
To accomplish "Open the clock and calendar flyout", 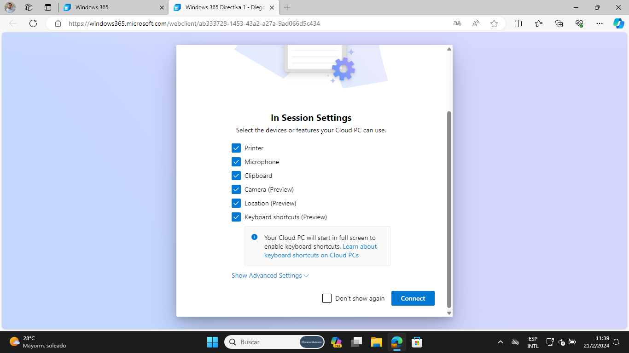I will 596,342.
